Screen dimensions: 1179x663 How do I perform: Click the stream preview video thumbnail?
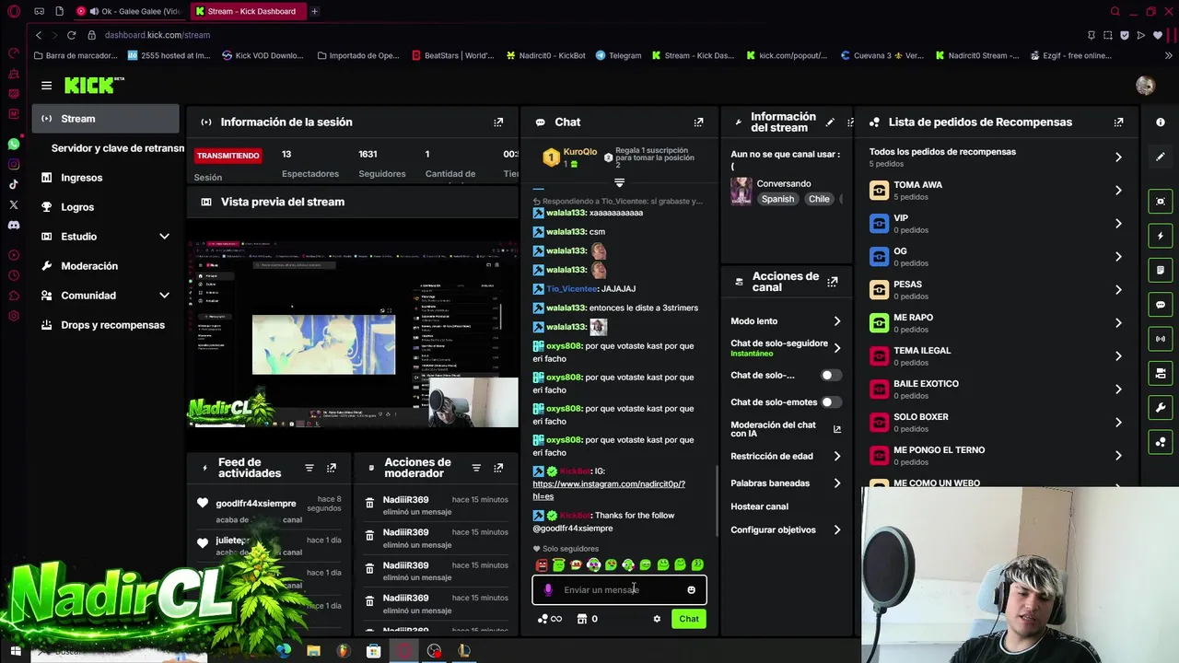coord(353,335)
